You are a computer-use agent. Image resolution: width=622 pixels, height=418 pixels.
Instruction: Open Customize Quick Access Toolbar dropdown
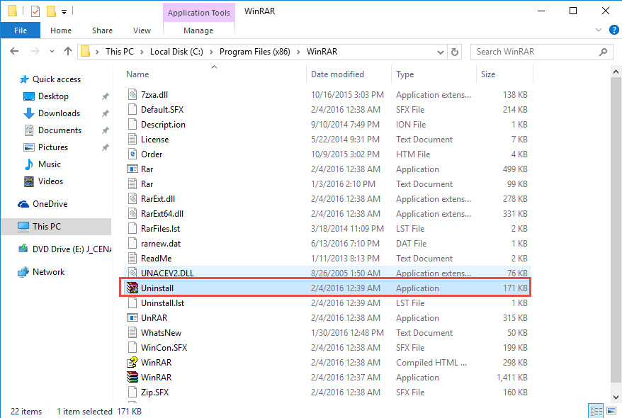click(x=64, y=12)
